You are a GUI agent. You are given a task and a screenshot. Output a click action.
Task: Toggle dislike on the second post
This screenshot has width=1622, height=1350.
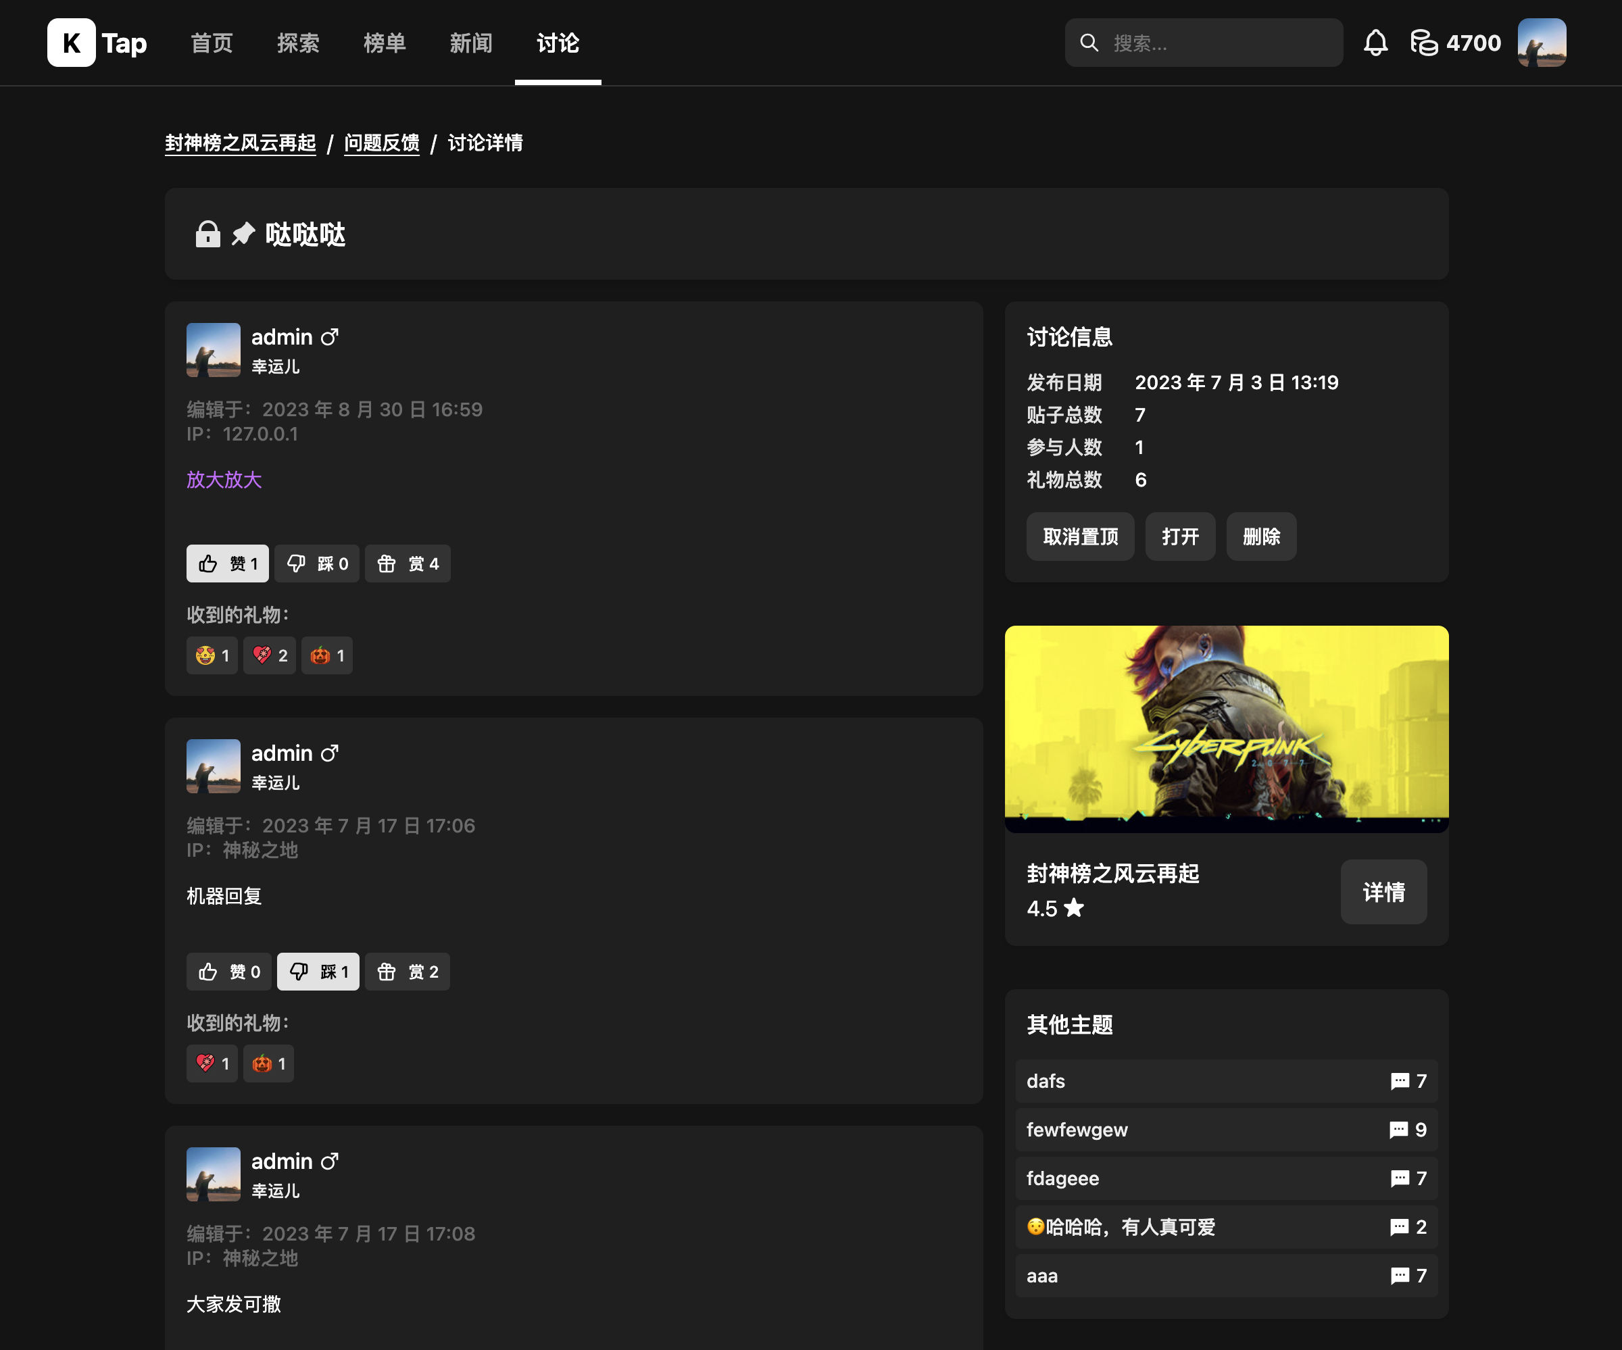pyautogui.click(x=318, y=972)
